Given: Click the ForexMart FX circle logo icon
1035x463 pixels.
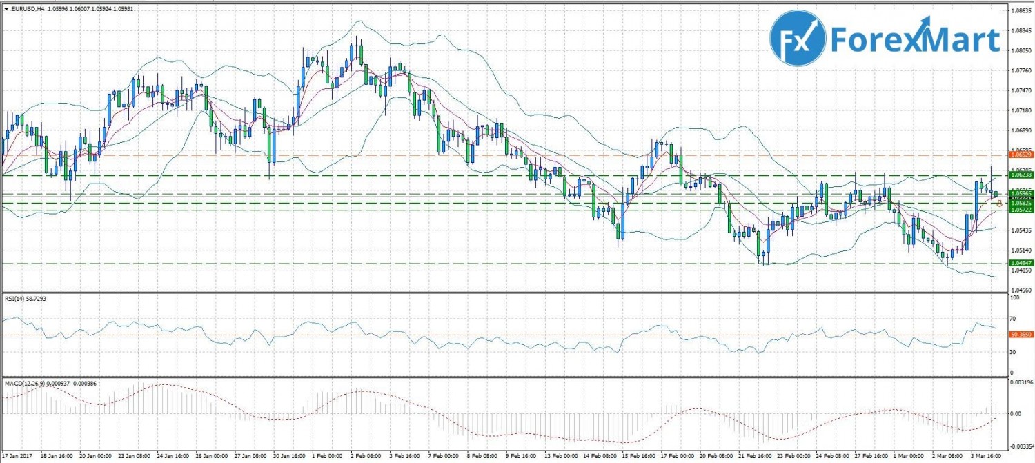Looking at the screenshot, I should [798, 39].
